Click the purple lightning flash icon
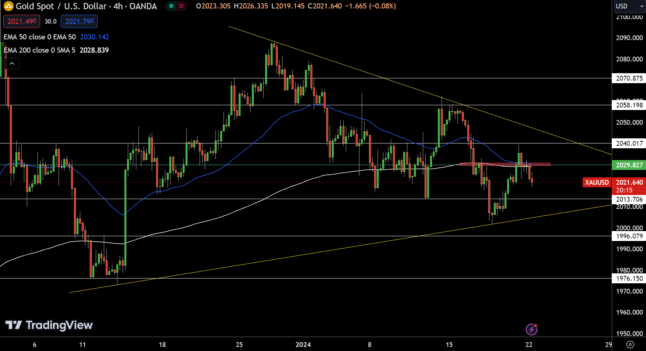 531,329
